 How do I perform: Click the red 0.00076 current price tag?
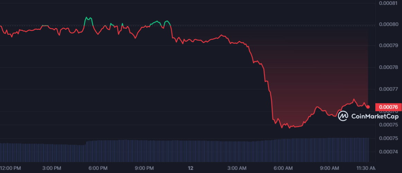point(388,107)
